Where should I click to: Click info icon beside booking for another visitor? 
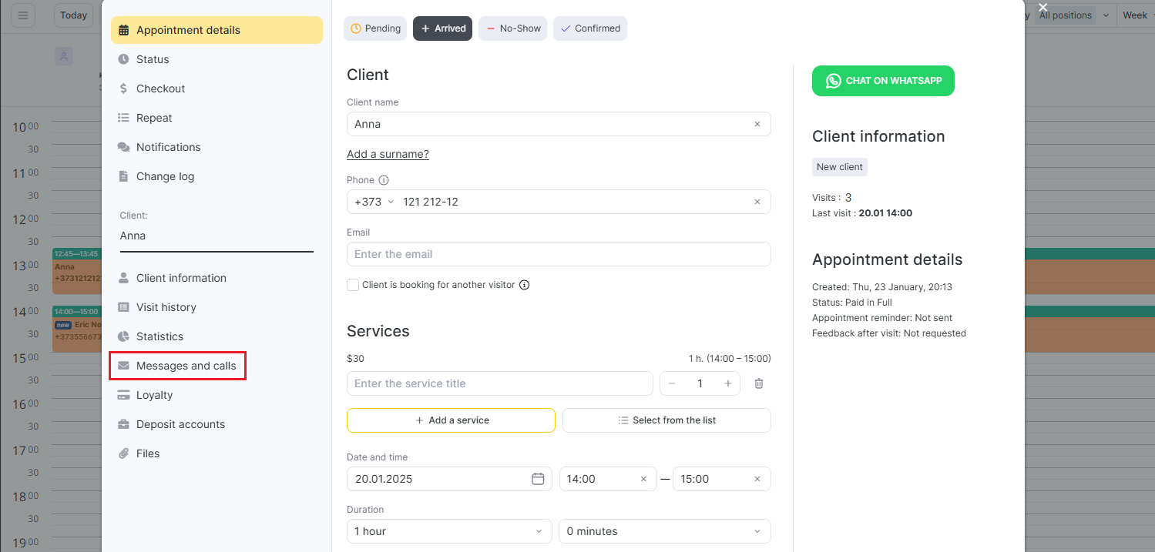(x=524, y=285)
